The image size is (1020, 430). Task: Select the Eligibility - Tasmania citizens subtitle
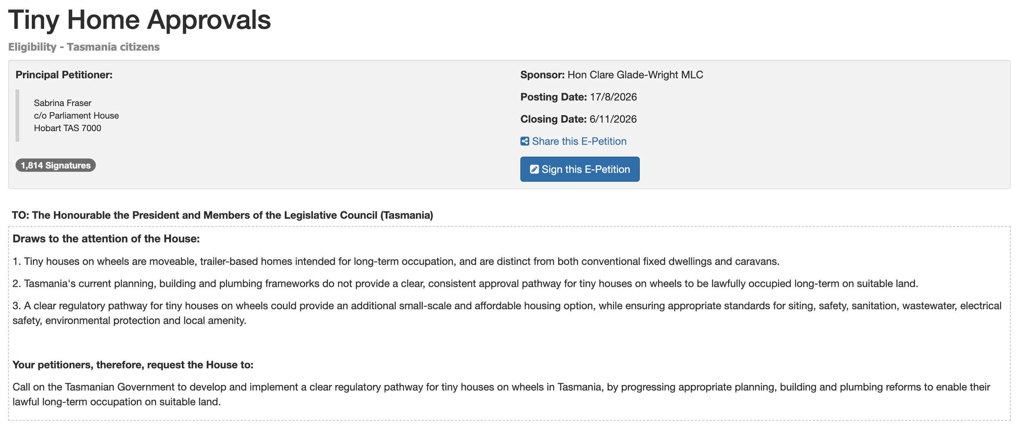[x=84, y=47]
